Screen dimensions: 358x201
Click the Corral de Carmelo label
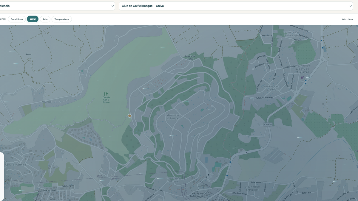(16, 165)
